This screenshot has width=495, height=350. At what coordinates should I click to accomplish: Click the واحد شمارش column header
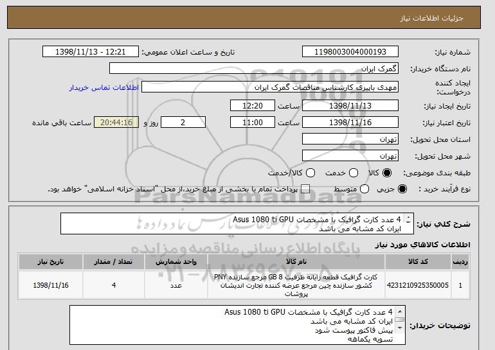click(176, 262)
